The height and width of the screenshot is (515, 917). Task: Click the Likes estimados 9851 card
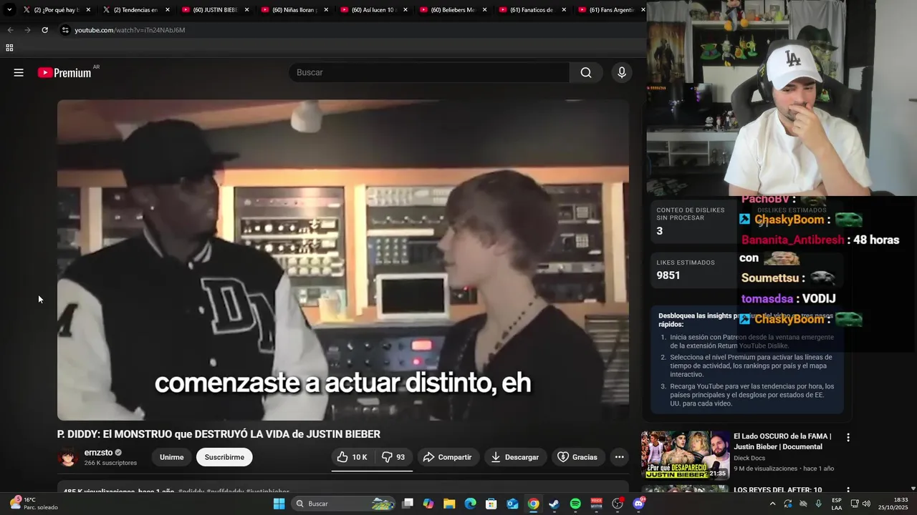[693, 270]
